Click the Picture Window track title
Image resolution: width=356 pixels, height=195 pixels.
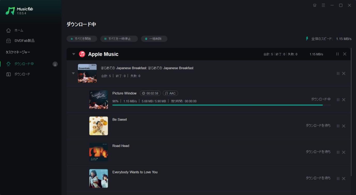(124, 93)
